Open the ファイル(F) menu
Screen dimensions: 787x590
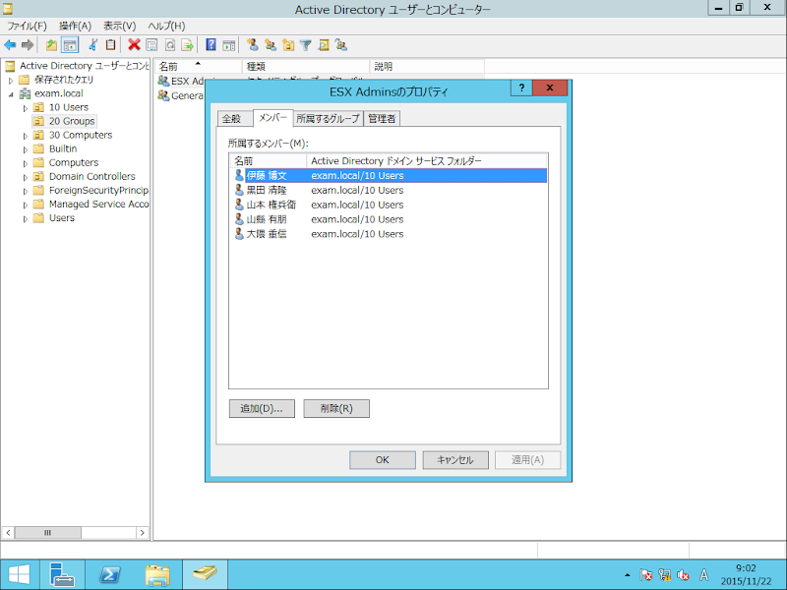click(27, 27)
